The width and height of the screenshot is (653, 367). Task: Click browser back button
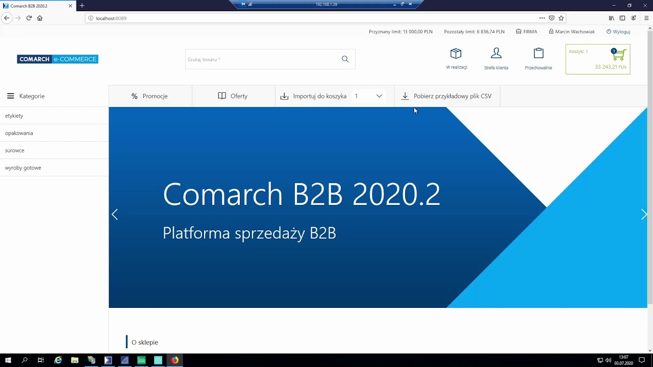[x=7, y=18]
